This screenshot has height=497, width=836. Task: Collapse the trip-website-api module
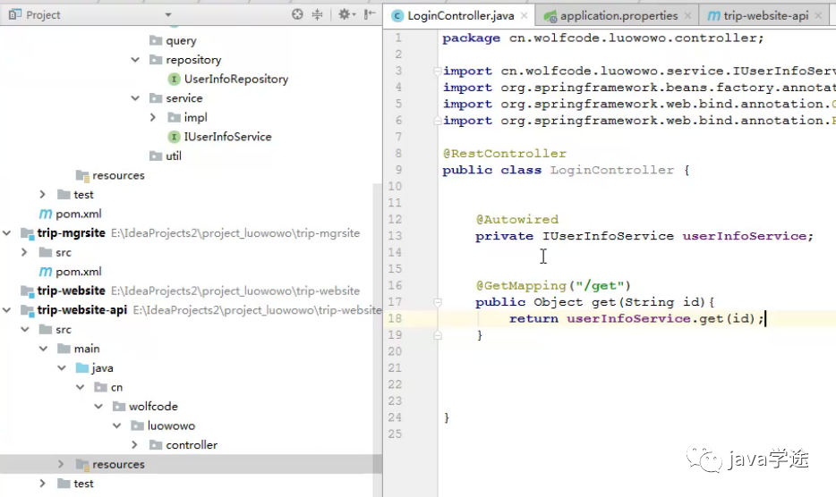(x=6, y=310)
